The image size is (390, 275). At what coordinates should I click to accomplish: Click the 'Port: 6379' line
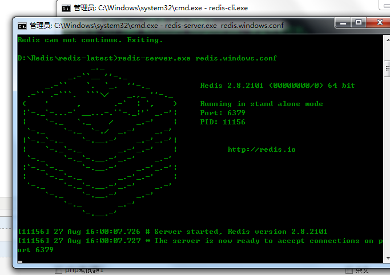[223, 113]
